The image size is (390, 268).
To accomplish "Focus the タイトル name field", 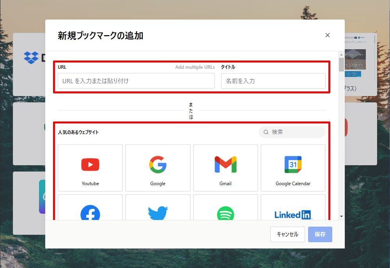I will pyautogui.click(x=273, y=81).
